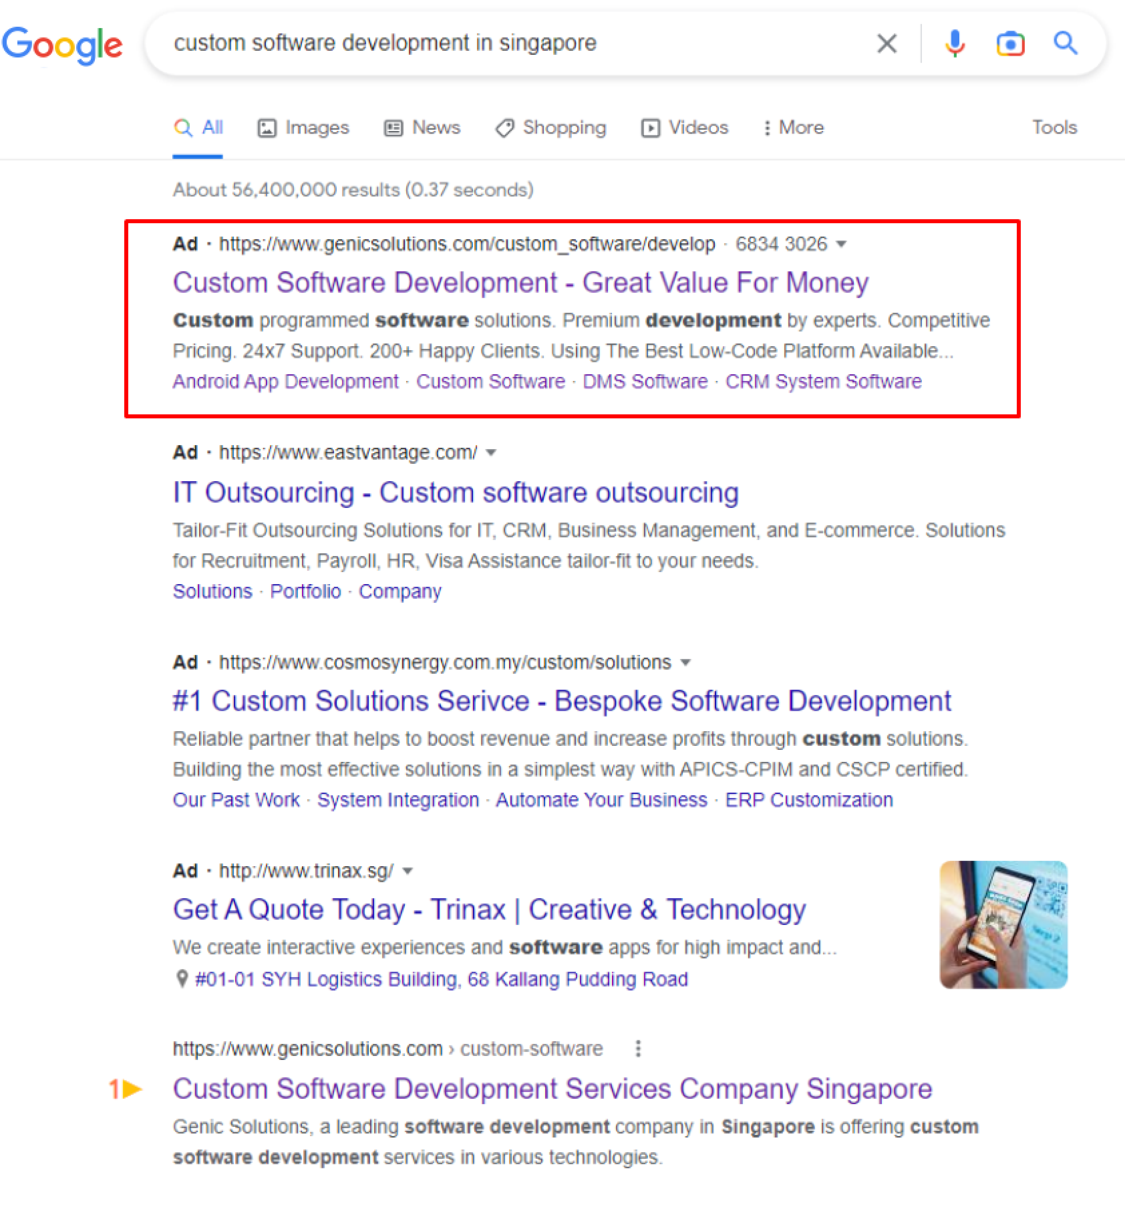This screenshot has width=1125, height=1207.
Task: Open search by image camera icon
Action: click(1010, 44)
